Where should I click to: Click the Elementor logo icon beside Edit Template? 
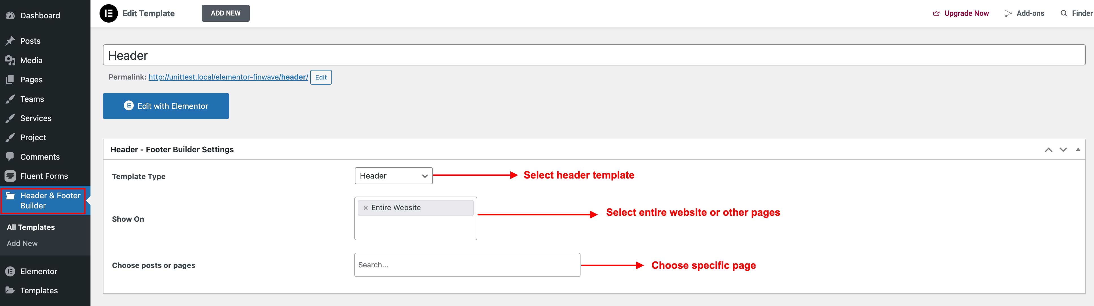(x=108, y=13)
